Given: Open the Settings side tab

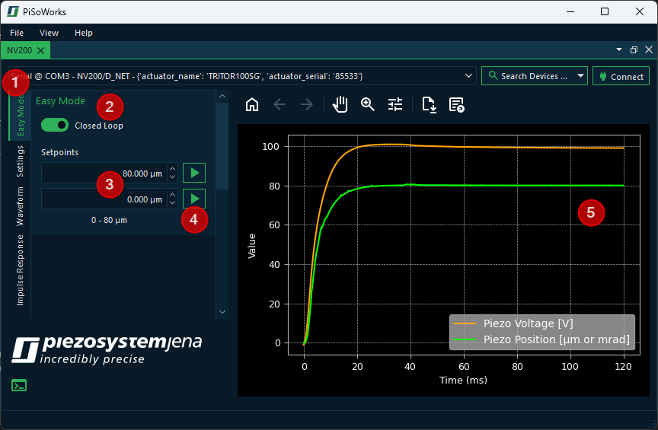Looking at the screenshot, I should pyautogui.click(x=21, y=161).
